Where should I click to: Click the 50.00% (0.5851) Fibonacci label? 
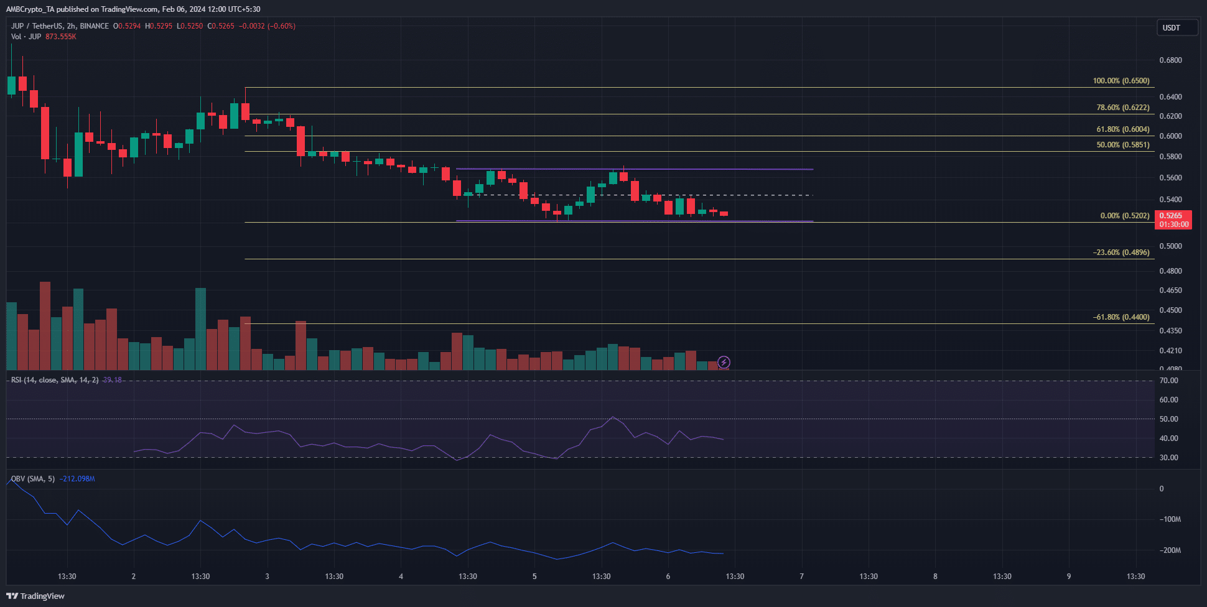point(1123,145)
